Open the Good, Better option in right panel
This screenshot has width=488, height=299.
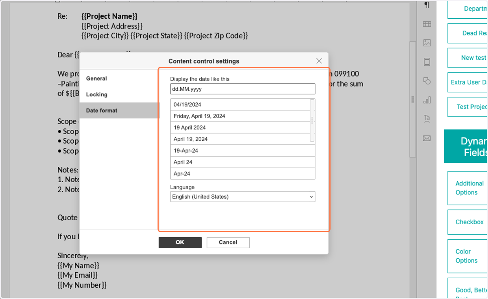pos(468,288)
